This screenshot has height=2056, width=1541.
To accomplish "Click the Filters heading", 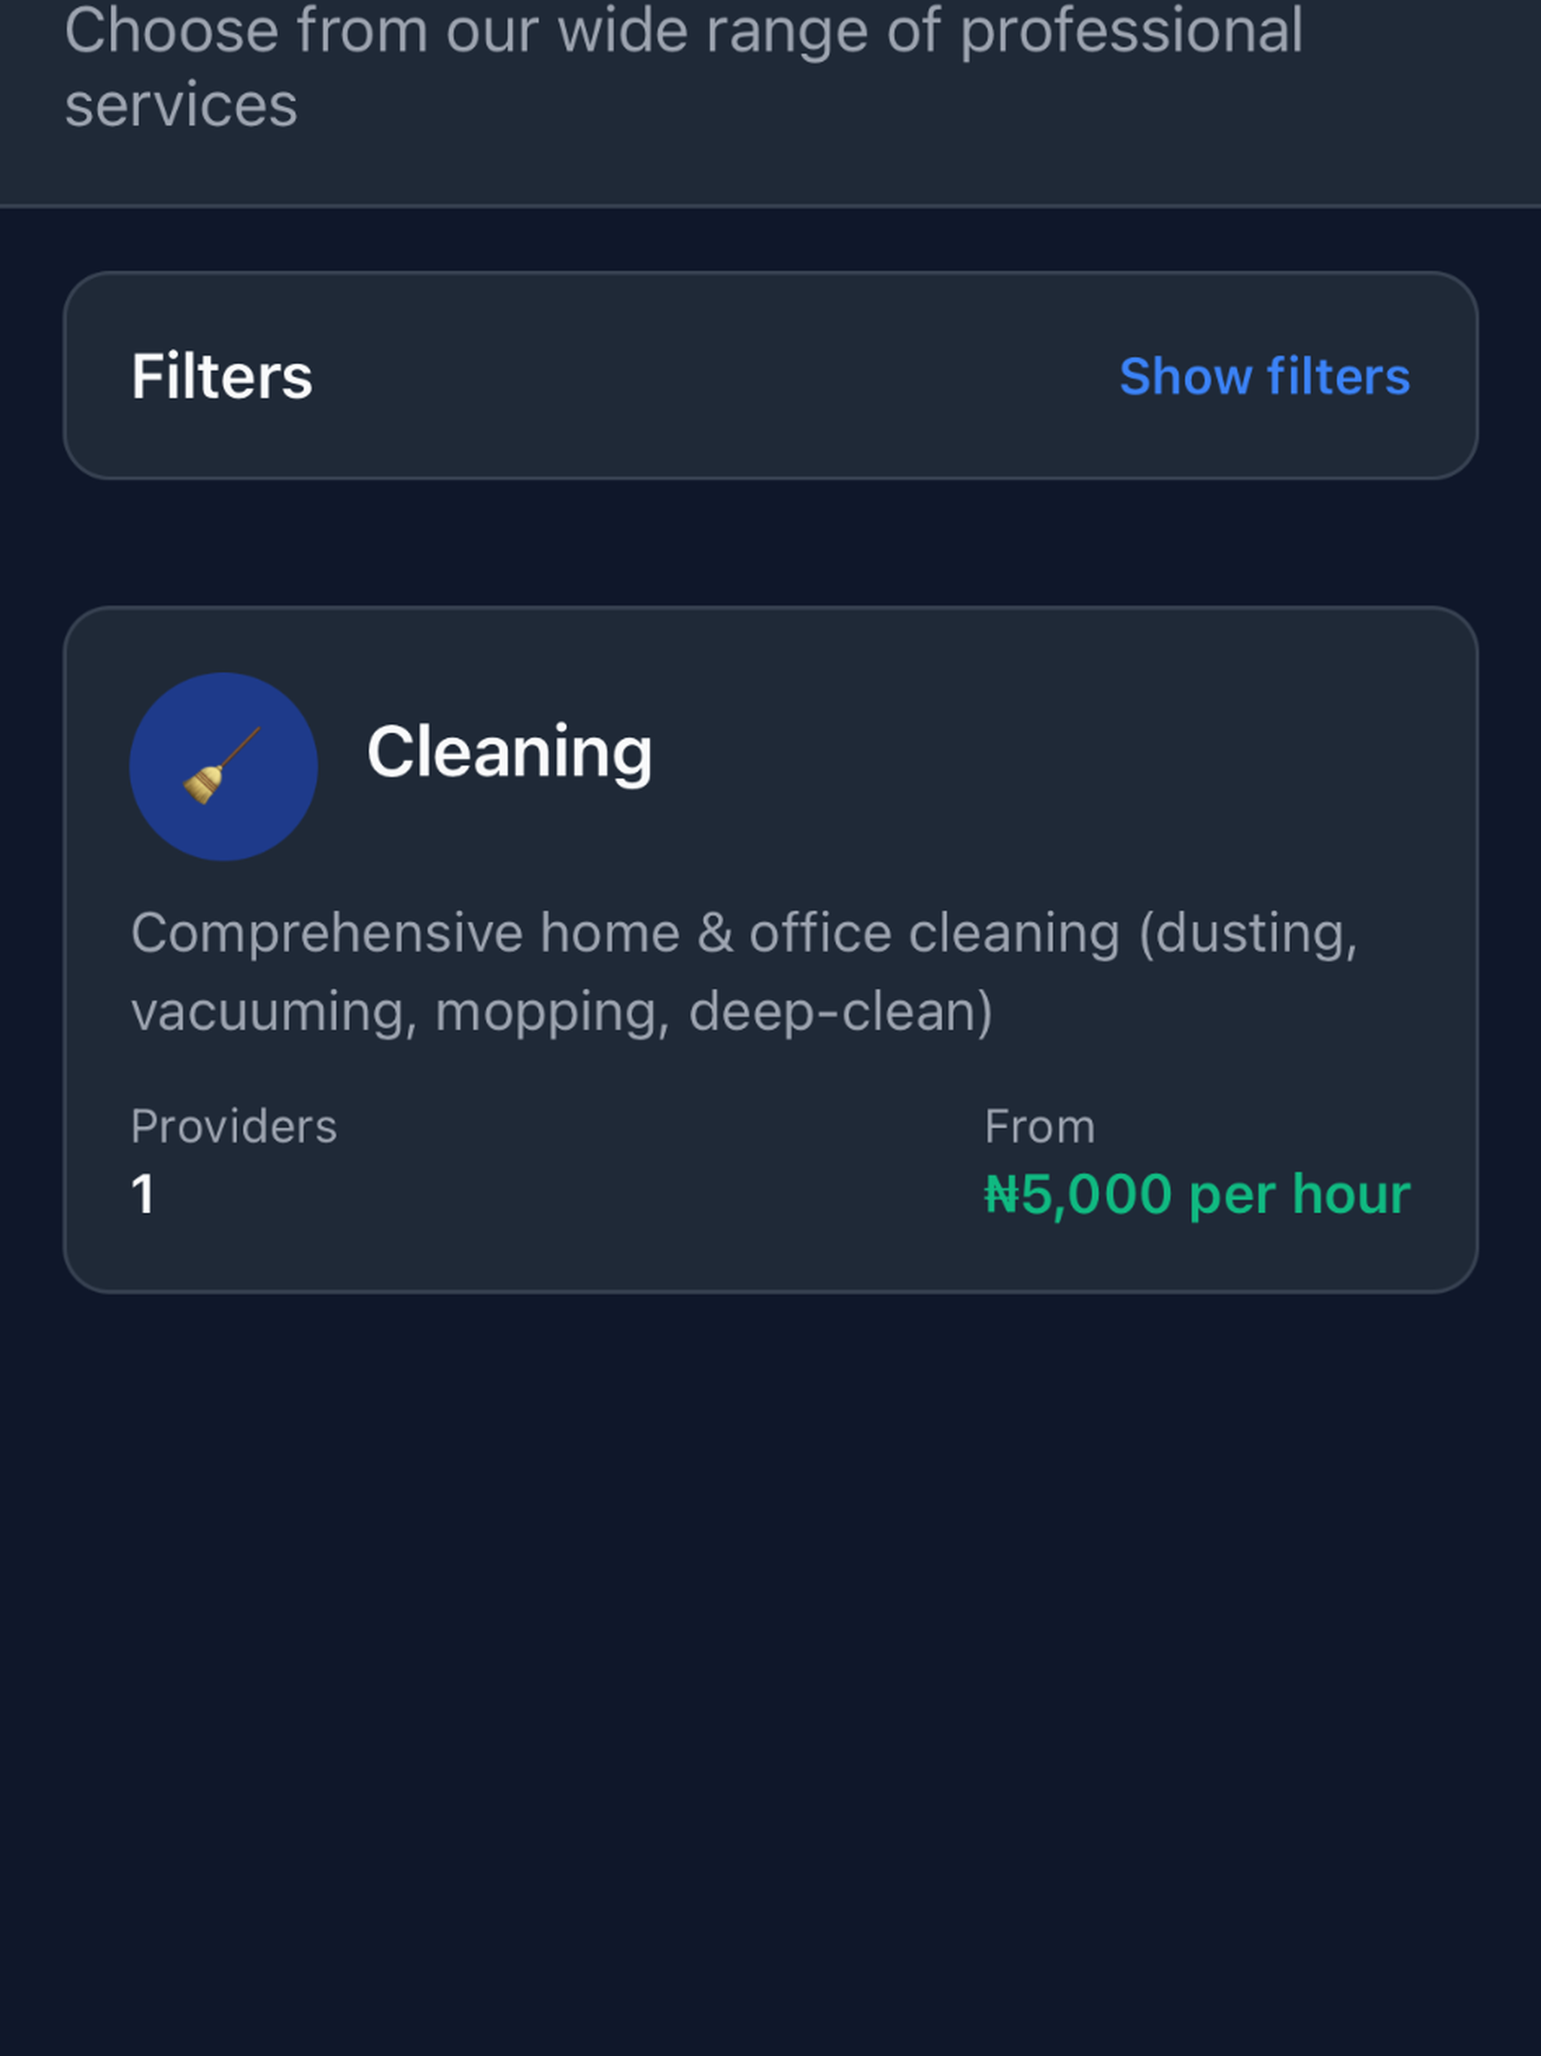I will click(x=222, y=376).
